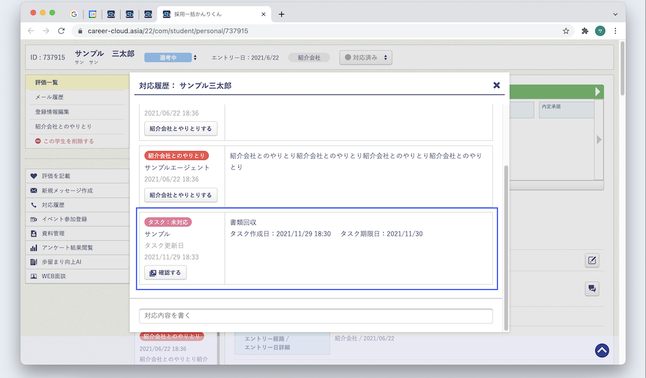Image resolution: width=646 pixels, height=378 pixels.
Task: Click the phone icon for 対応履歴
Action: click(x=34, y=205)
